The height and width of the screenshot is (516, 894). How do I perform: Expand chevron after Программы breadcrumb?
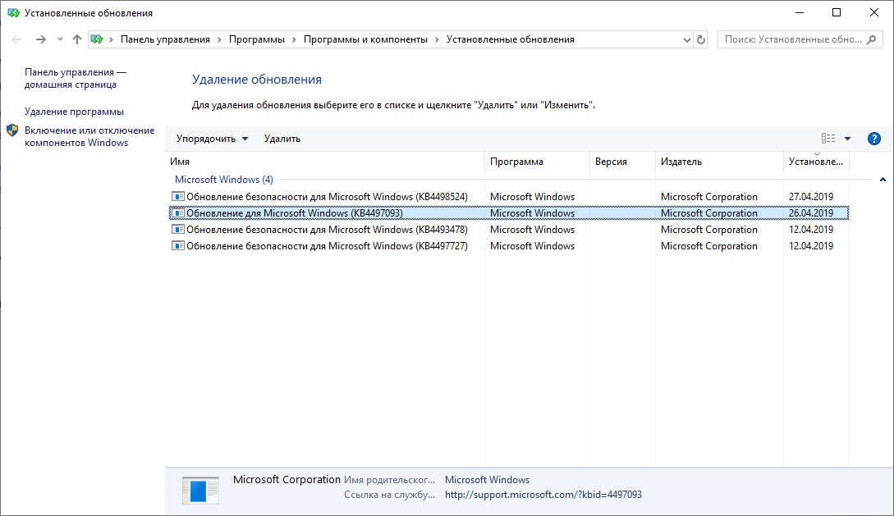(294, 40)
